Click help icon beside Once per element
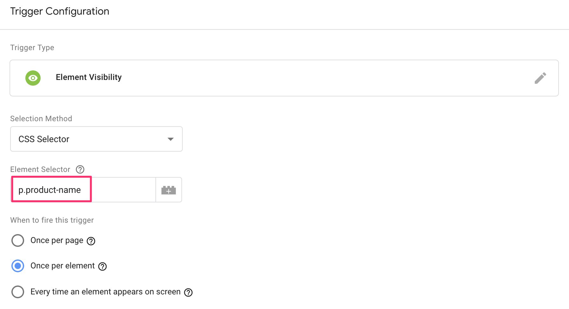This screenshot has width=569, height=309. pyautogui.click(x=102, y=266)
